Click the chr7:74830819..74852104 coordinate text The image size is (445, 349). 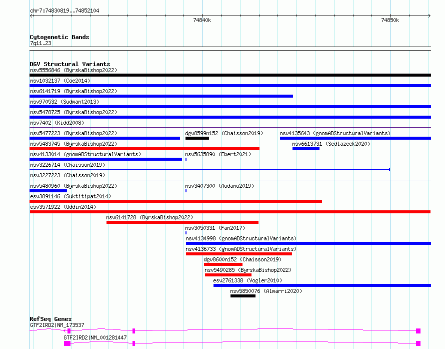[64, 11]
